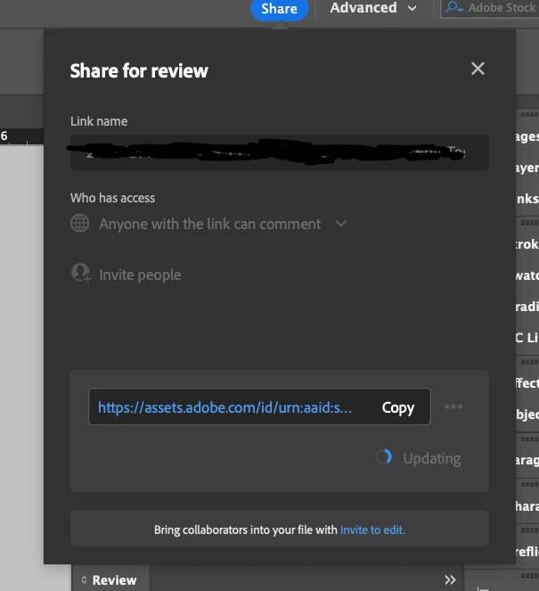Viewport: 539px width, 591px height.
Task: Open the Paragraph panel on the right
Action: tap(527, 460)
